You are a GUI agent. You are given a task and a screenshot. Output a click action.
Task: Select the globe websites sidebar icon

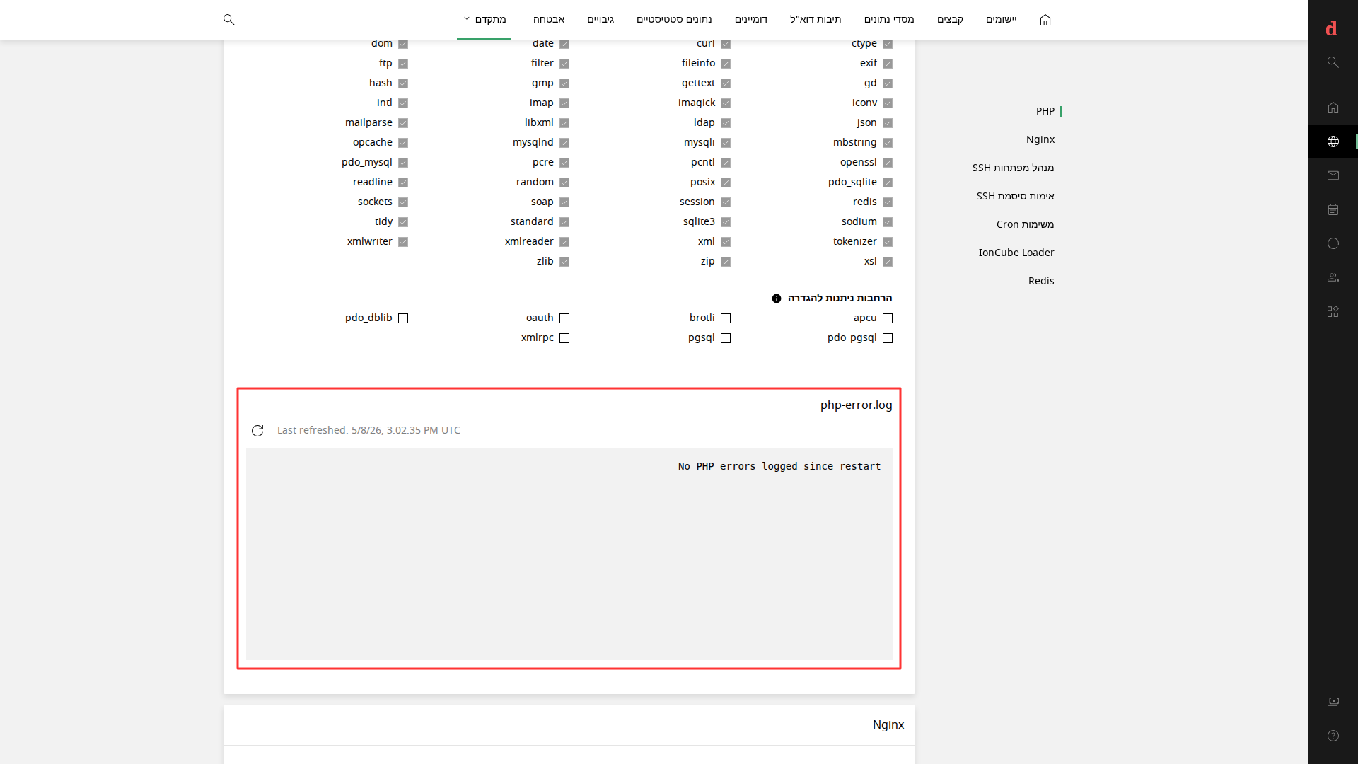pyautogui.click(x=1333, y=141)
